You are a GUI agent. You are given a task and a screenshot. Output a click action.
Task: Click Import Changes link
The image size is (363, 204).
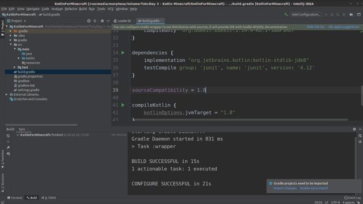[x=285, y=188]
